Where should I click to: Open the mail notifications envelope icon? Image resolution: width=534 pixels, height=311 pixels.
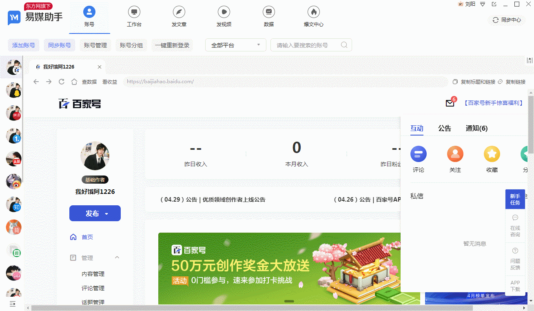pos(450,103)
